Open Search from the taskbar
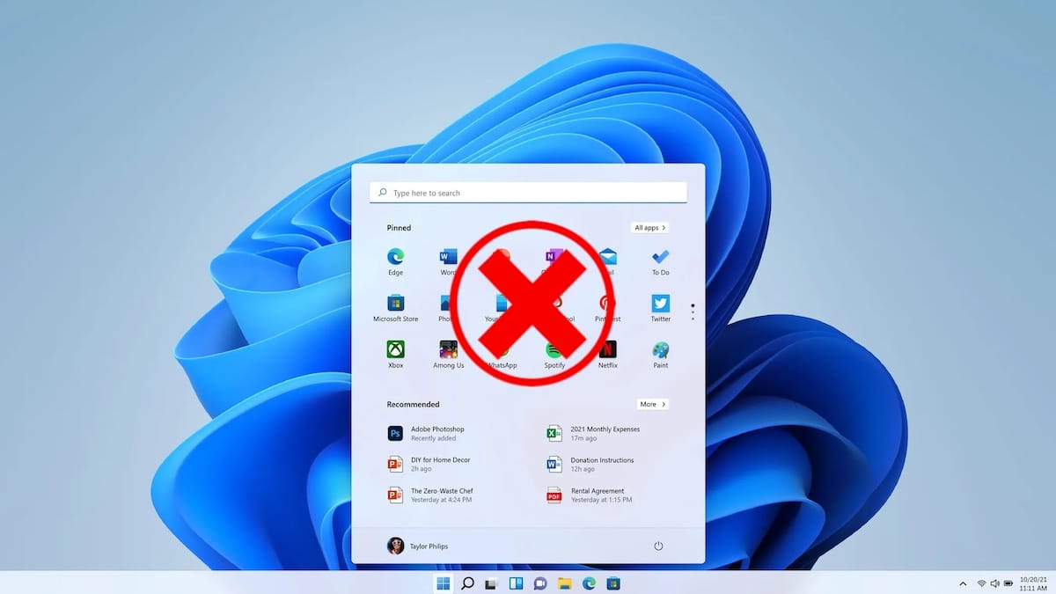Image resolution: width=1056 pixels, height=594 pixels. (x=467, y=583)
